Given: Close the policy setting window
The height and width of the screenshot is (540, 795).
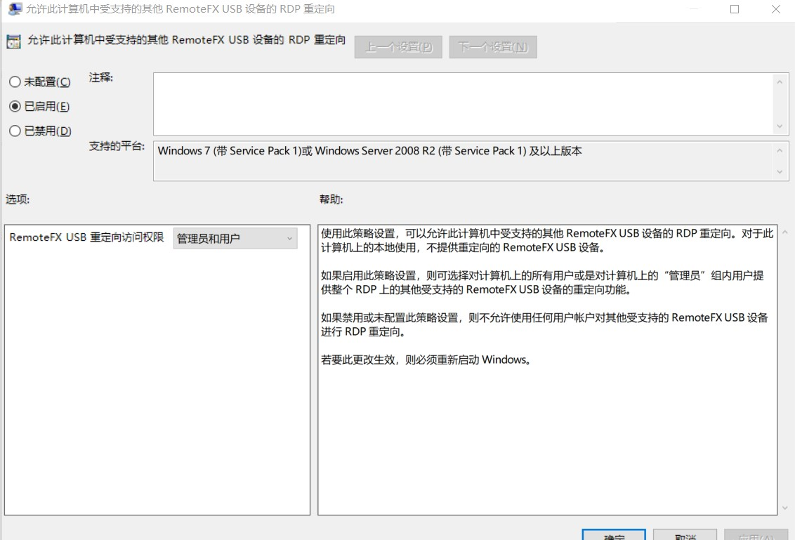Looking at the screenshot, I should [776, 9].
